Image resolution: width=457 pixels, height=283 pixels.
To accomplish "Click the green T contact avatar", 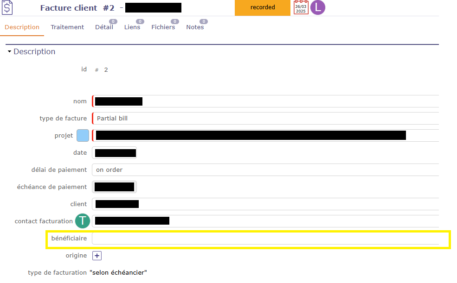I will click(83, 221).
